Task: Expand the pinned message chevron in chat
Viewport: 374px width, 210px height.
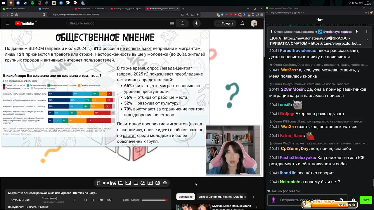Action: pyautogui.click(x=367, y=40)
